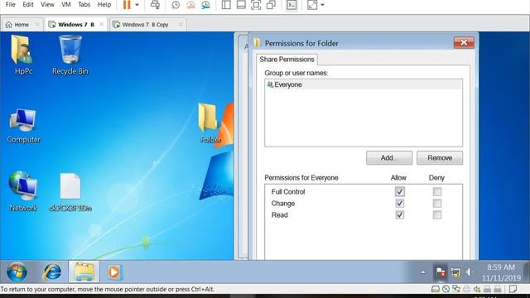The image size is (530, 298).
Task: Open the Windows Start menu
Action: pos(17,272)
